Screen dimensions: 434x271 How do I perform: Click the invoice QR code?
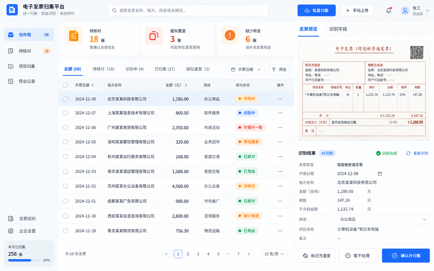417,52
